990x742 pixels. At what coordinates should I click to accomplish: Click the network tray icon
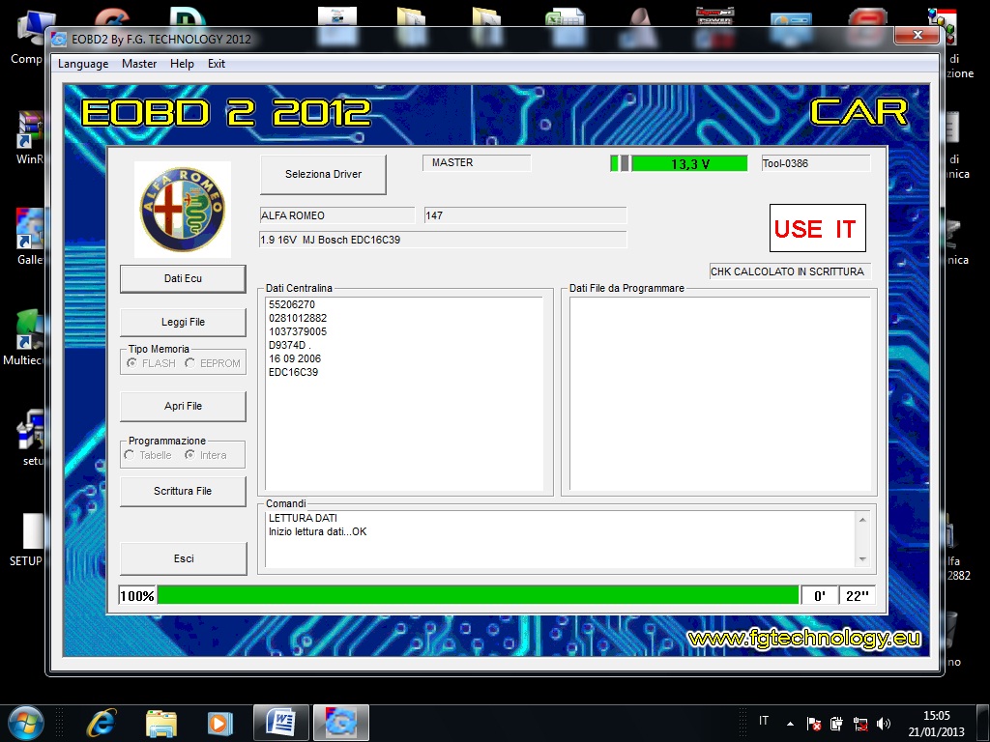pyautogui.click(x=859, y=724)
